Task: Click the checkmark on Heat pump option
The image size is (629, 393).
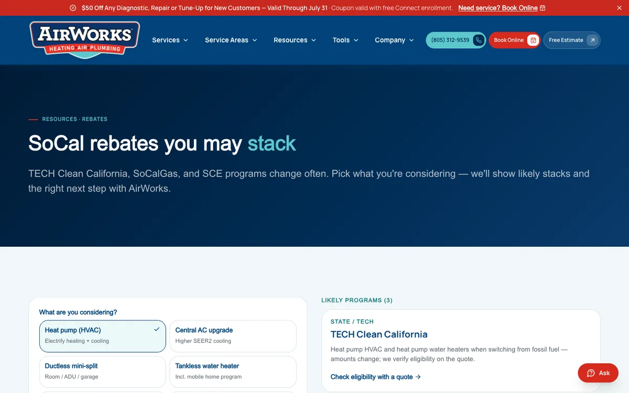Action: 157,330
